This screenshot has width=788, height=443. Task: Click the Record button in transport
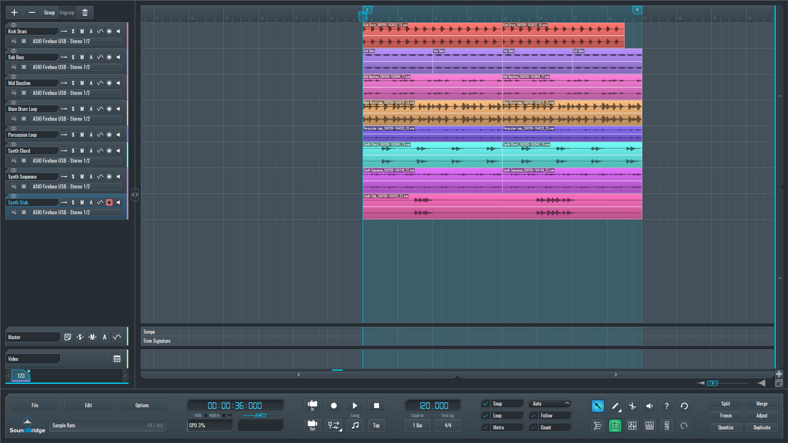334,406
